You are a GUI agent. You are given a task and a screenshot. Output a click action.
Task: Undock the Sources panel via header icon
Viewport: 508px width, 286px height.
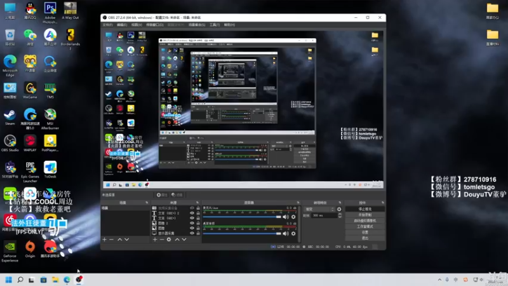click(197, 203)
